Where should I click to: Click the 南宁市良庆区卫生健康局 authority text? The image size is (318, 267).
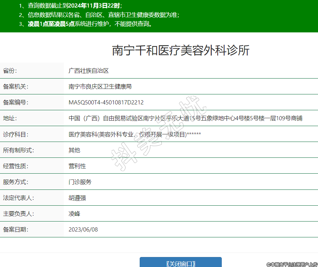coord(100,87)
